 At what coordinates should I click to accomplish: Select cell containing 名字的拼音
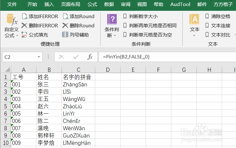coord(78,77)
